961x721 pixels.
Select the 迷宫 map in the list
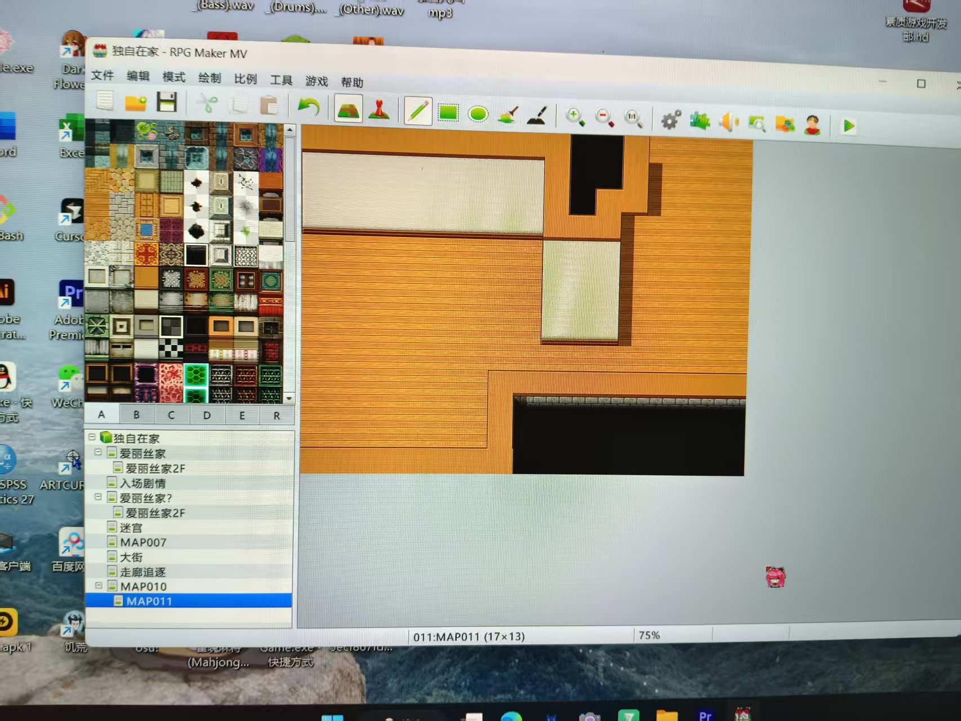coord(131,528)
